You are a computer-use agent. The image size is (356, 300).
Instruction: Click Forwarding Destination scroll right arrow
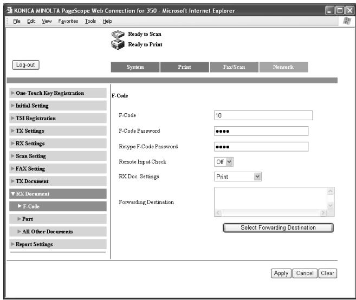(x=323, y=213)
